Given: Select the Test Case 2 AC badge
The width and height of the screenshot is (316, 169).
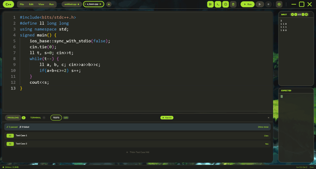Looking at the screenshot, I should click(x=10, y=144).
